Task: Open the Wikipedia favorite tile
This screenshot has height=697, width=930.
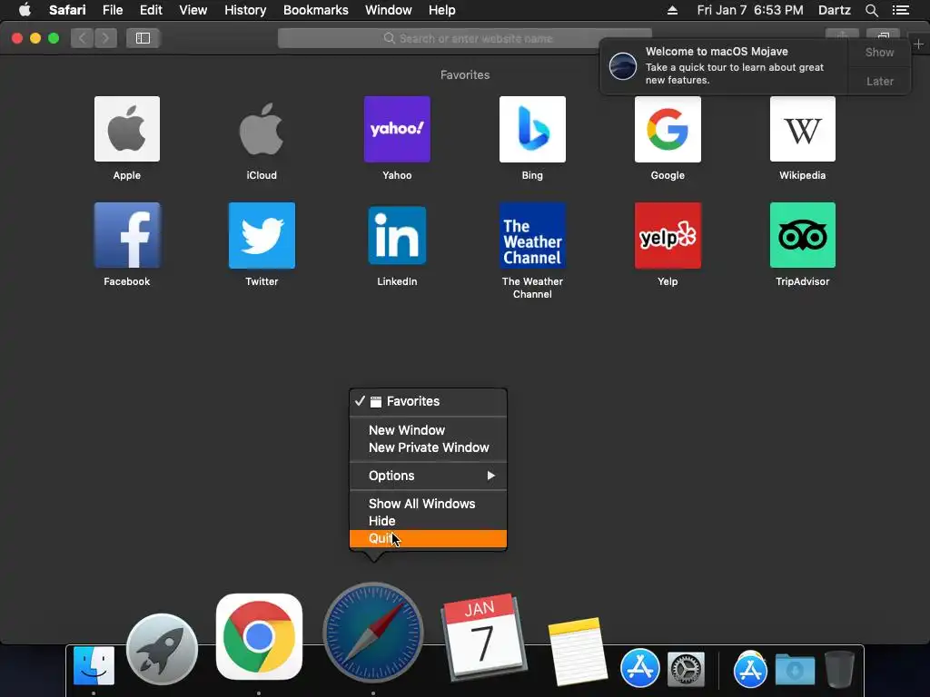Action: (x=803, y=129)
